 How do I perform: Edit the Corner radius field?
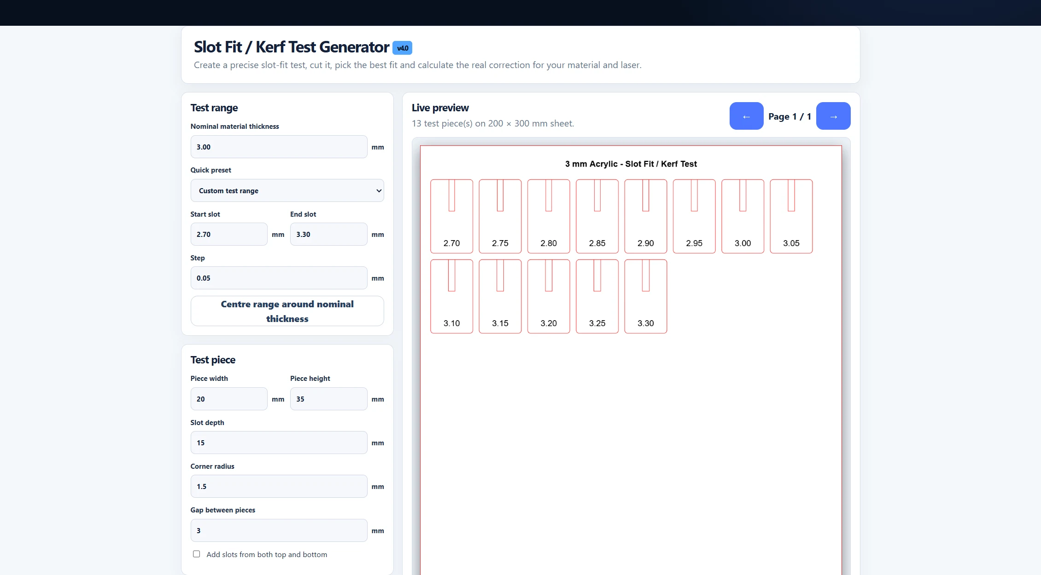[x=279, y=486]
